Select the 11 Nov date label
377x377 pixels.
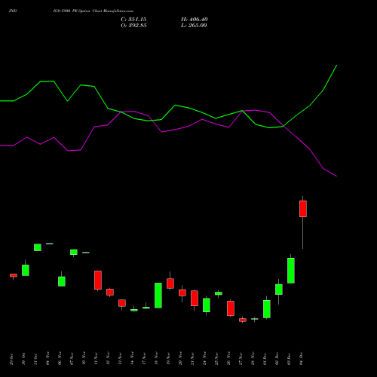96,358
